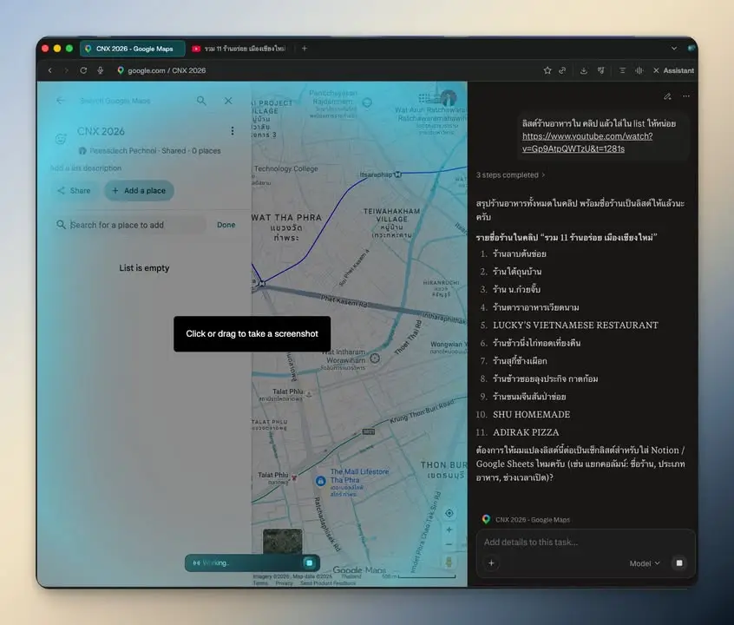Start a new chat with the compose icon
Screen dimensions: 734x625
click(667, 96)
